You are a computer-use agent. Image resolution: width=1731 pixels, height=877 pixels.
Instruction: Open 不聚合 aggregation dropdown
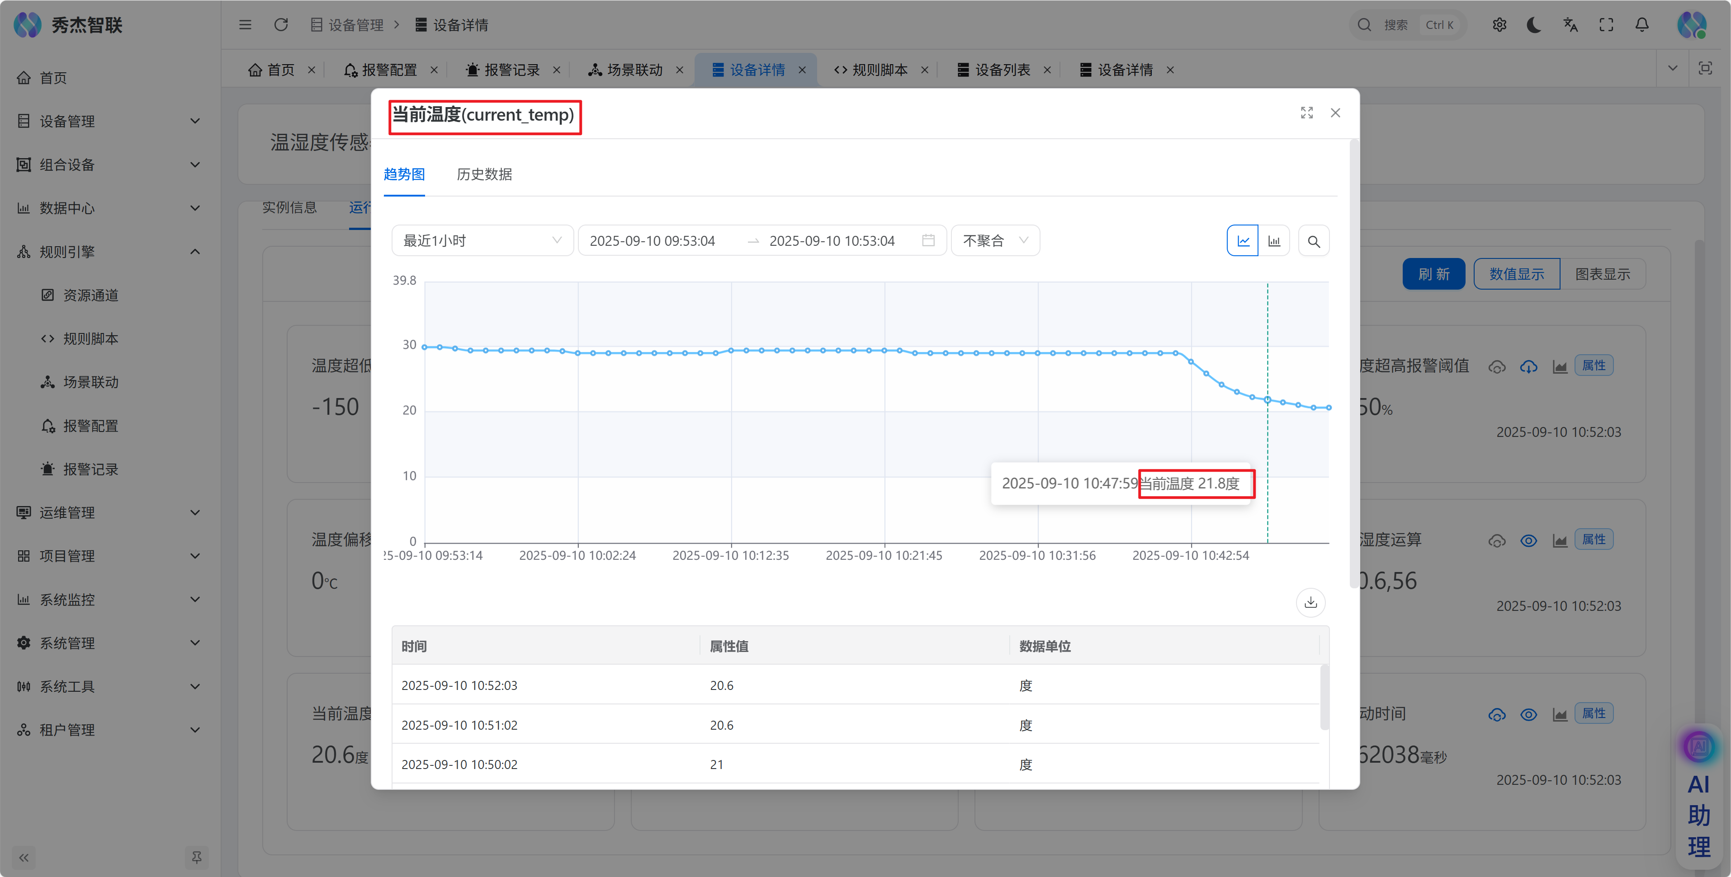tap(994, 240)
